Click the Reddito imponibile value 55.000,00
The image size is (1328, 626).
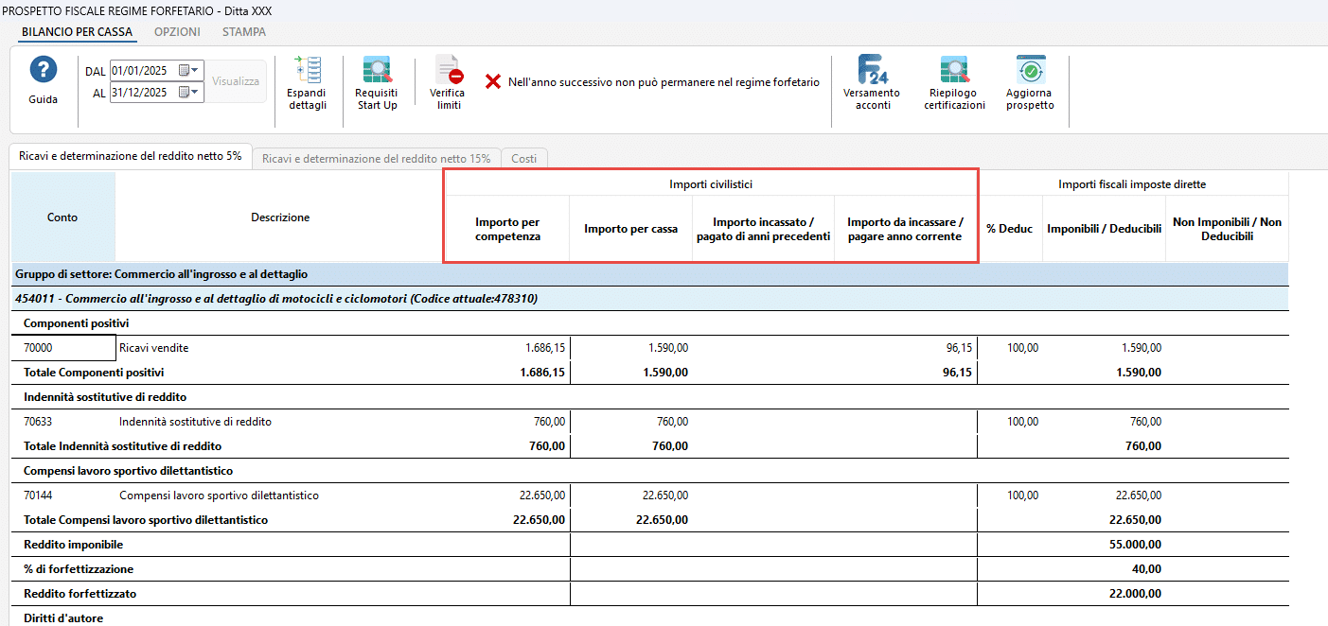point(1134,545)
